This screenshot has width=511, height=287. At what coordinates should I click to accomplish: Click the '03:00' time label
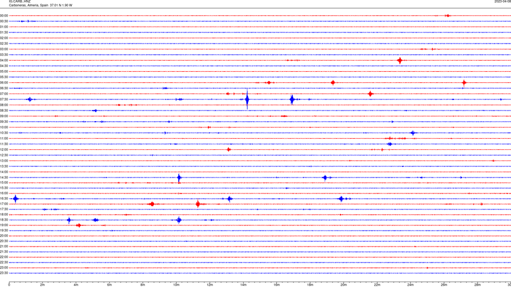coord(4,49)
